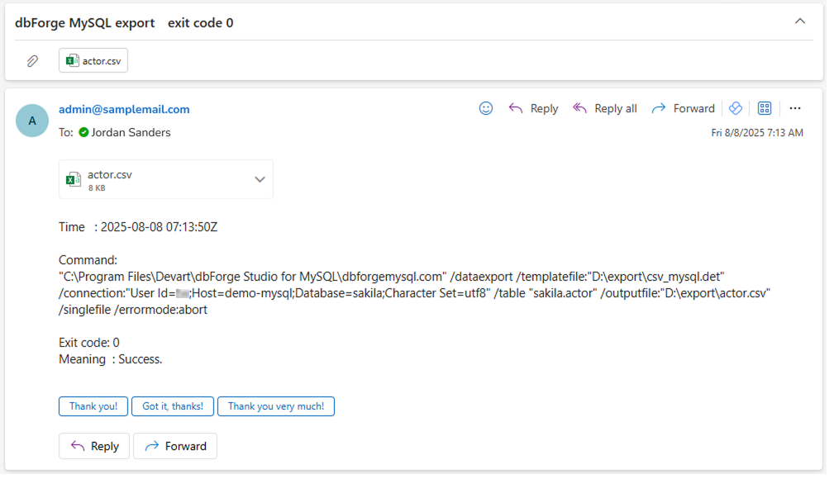
Task: Click the Reply button below the message
Action: [x=93, y=445]
